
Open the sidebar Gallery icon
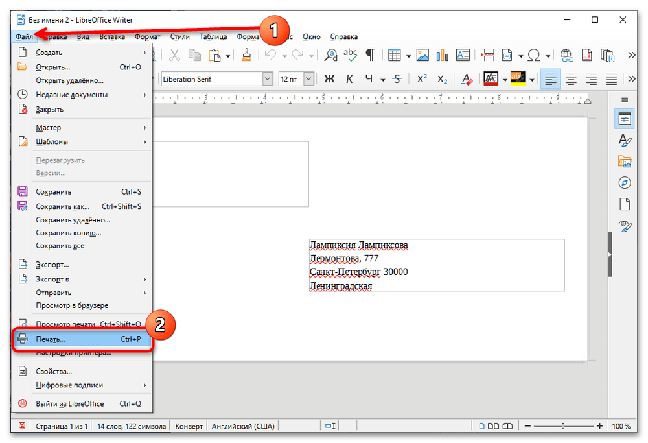pyautogui.click(x=625, y=161)
